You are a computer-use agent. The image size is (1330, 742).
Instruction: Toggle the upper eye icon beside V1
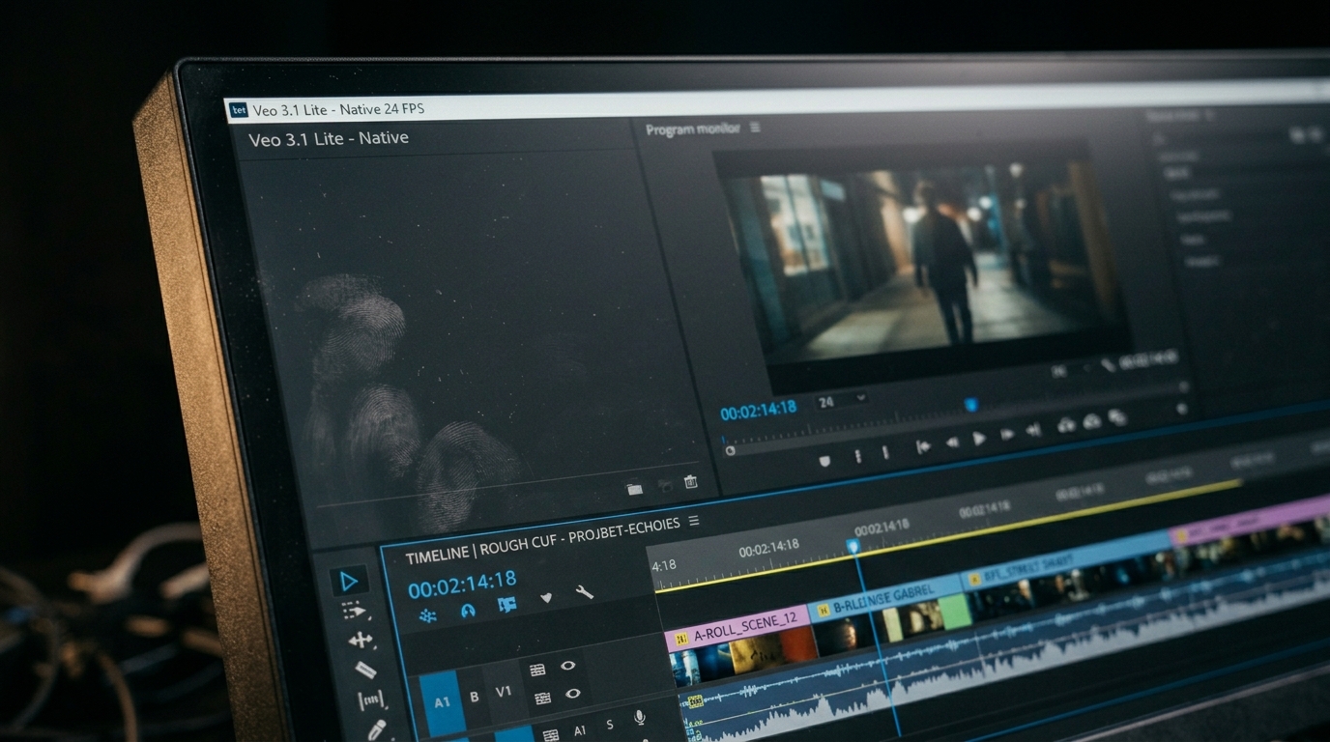pos(568,666)
